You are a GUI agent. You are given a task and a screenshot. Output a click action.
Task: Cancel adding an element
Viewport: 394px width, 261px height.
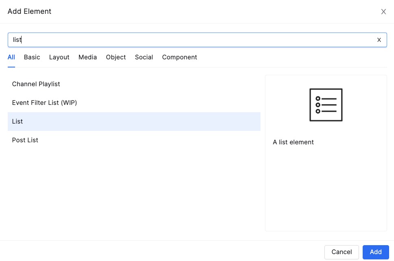(x=341, y=252)
